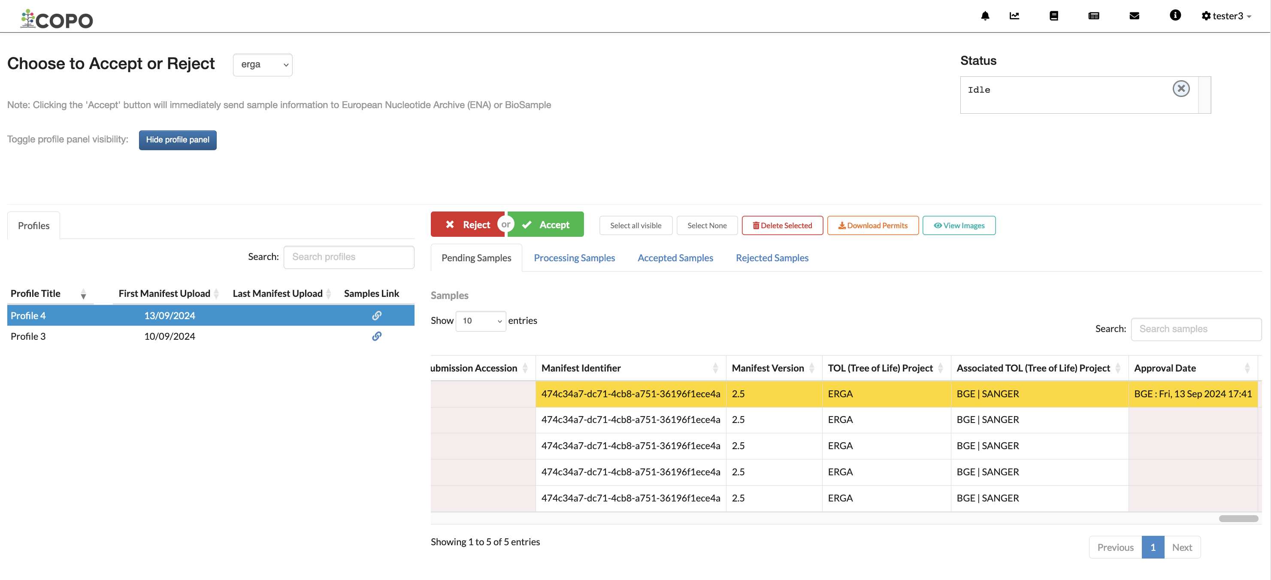Open the notifications bell icon

[985, 16]
